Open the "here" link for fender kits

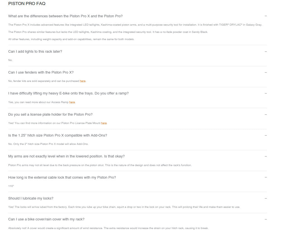82,81
